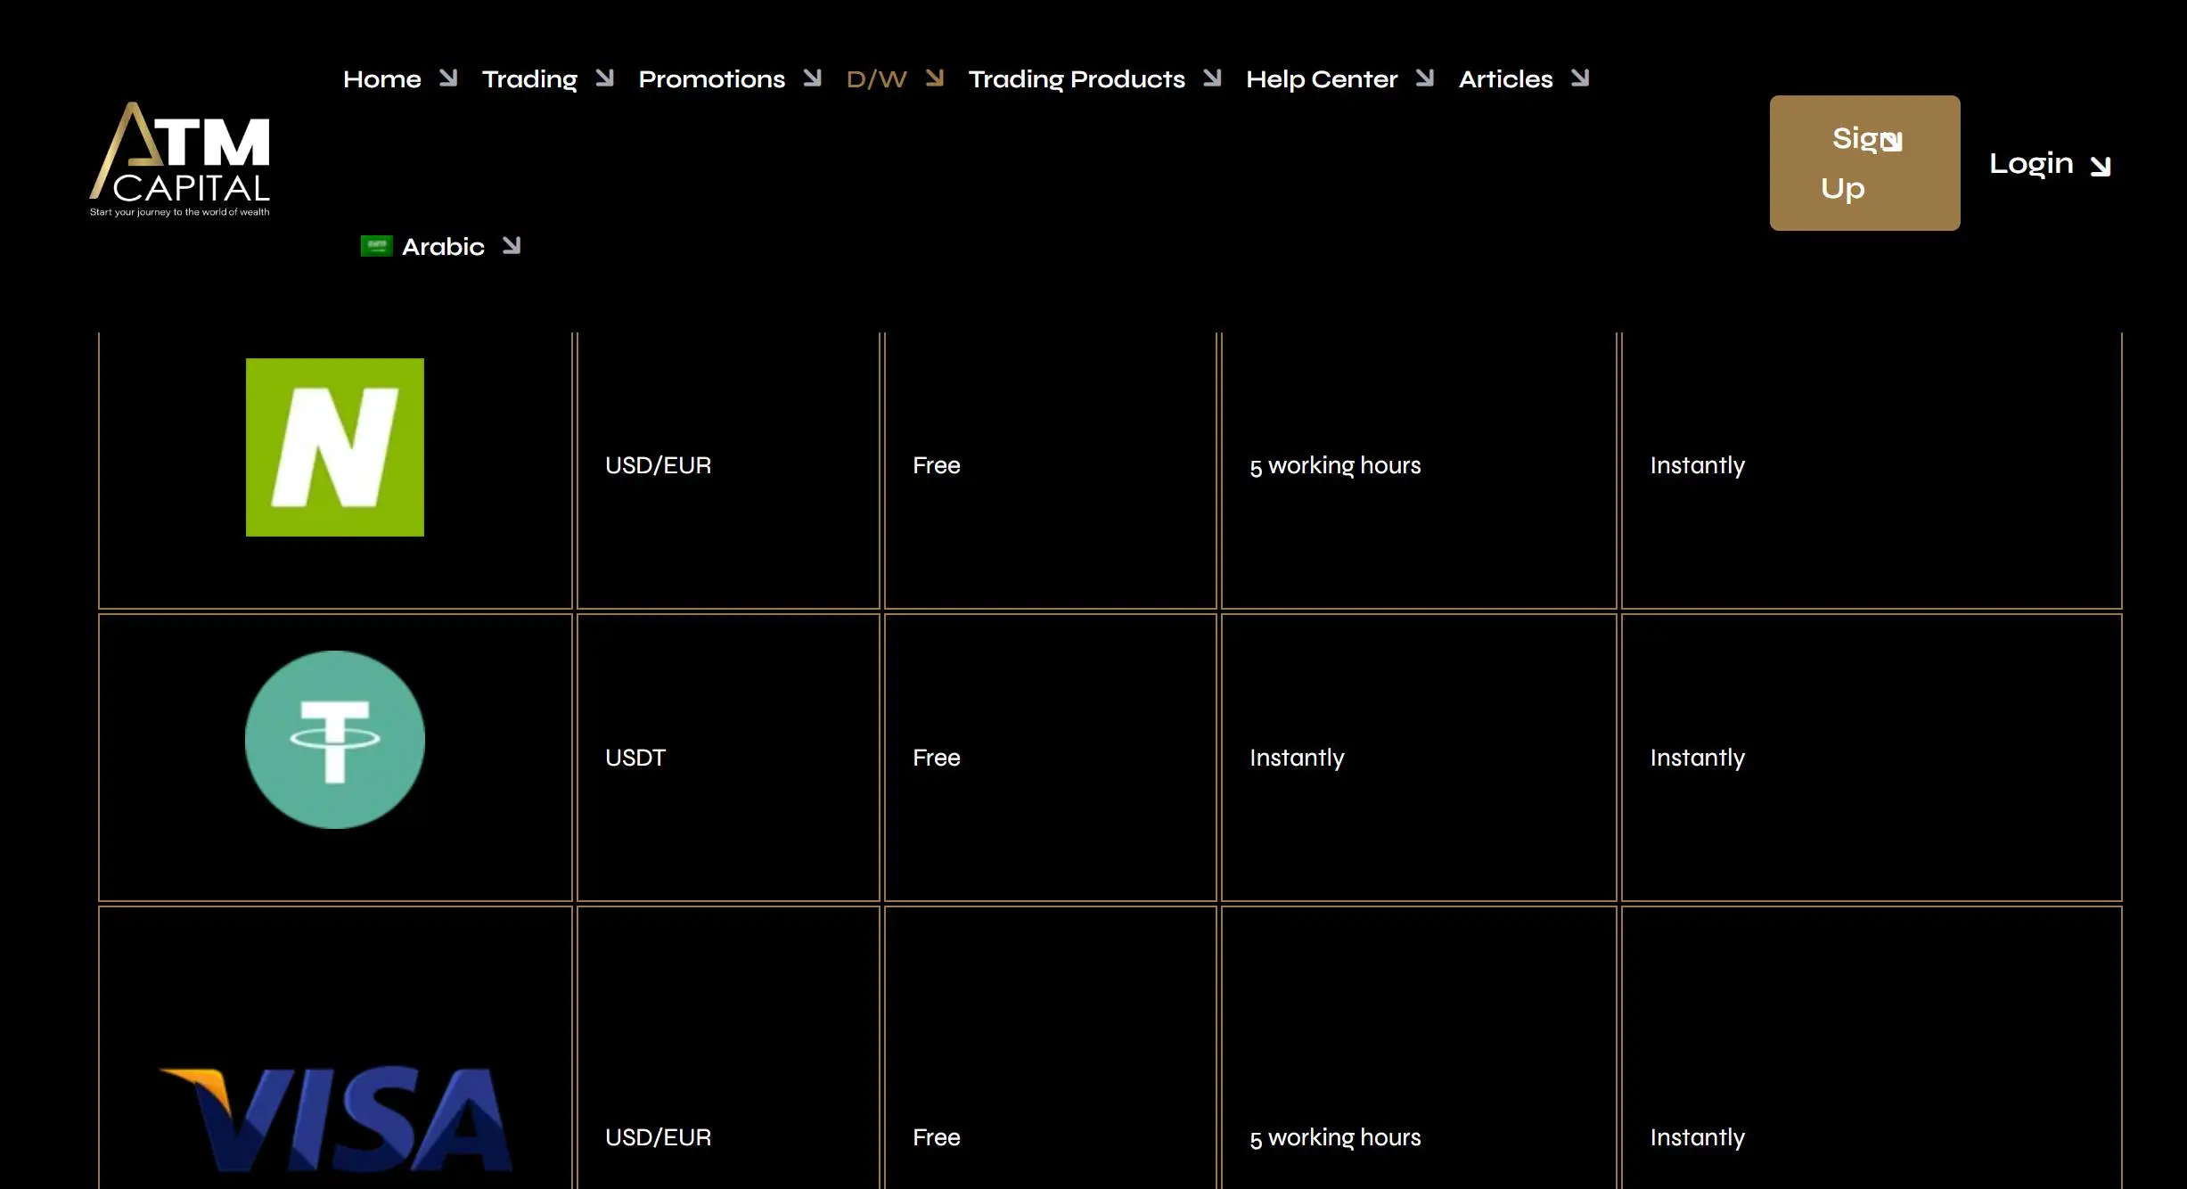The width and height of the screenshot is (2187, 1189).
Task: Click USD/EUR in the Visa row
Action: tap(658, 1137)
